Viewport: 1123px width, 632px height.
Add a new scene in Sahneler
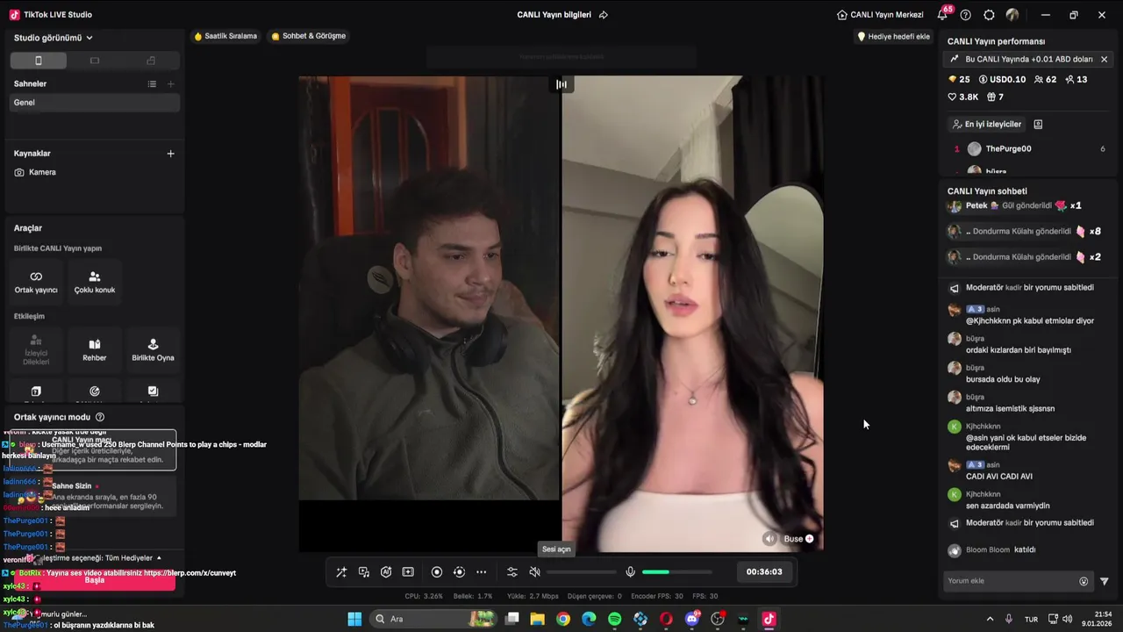[x=171, y=84]
